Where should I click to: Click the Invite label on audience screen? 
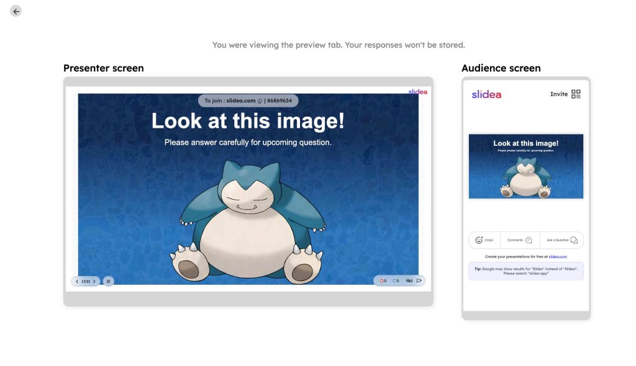click(559, 94)
